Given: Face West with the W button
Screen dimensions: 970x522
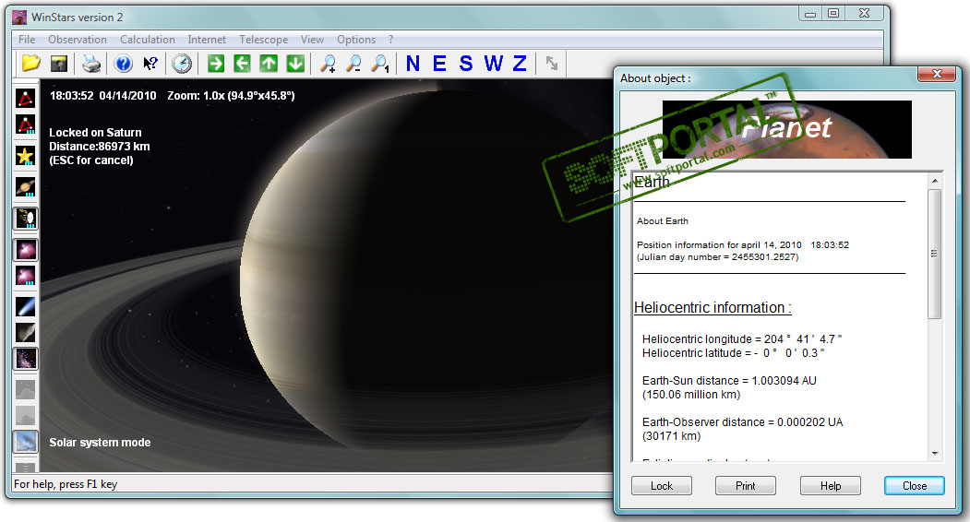Looking at the screenshot, I should [493, 63].
